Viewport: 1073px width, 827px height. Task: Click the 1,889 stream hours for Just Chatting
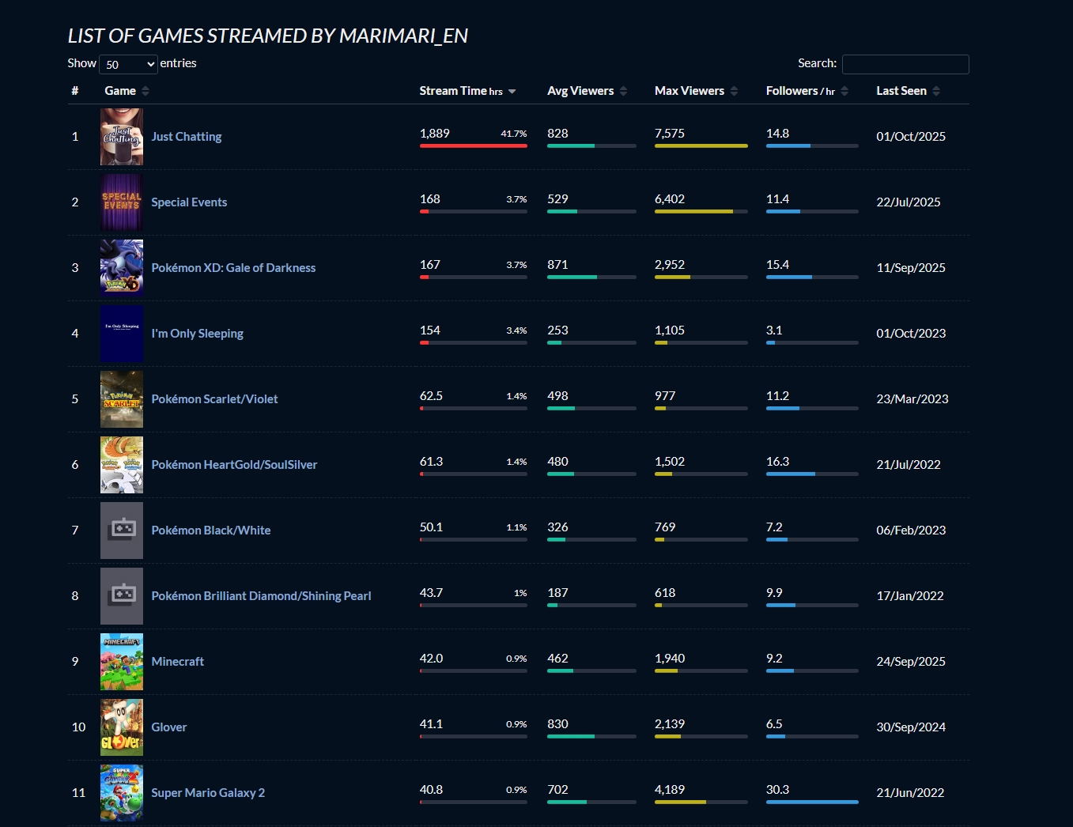click(435, 134)
